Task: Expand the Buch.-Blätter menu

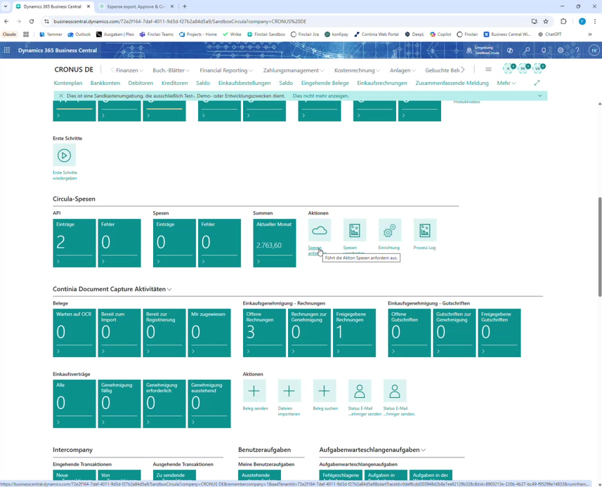Action: click(x=171, y=71)
